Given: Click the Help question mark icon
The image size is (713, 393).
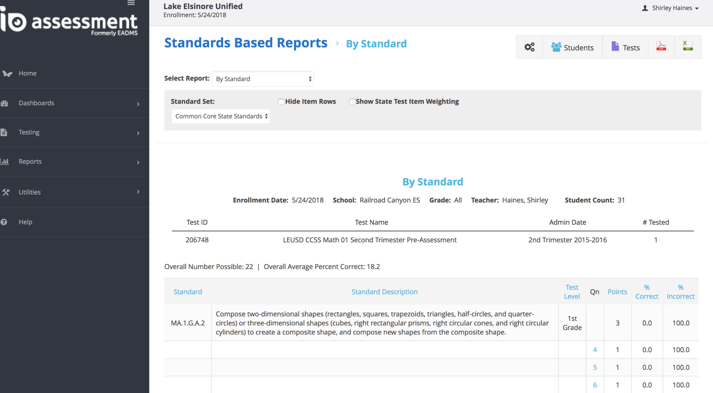Looking at the screenshot, I should click(x=4, y=222).
